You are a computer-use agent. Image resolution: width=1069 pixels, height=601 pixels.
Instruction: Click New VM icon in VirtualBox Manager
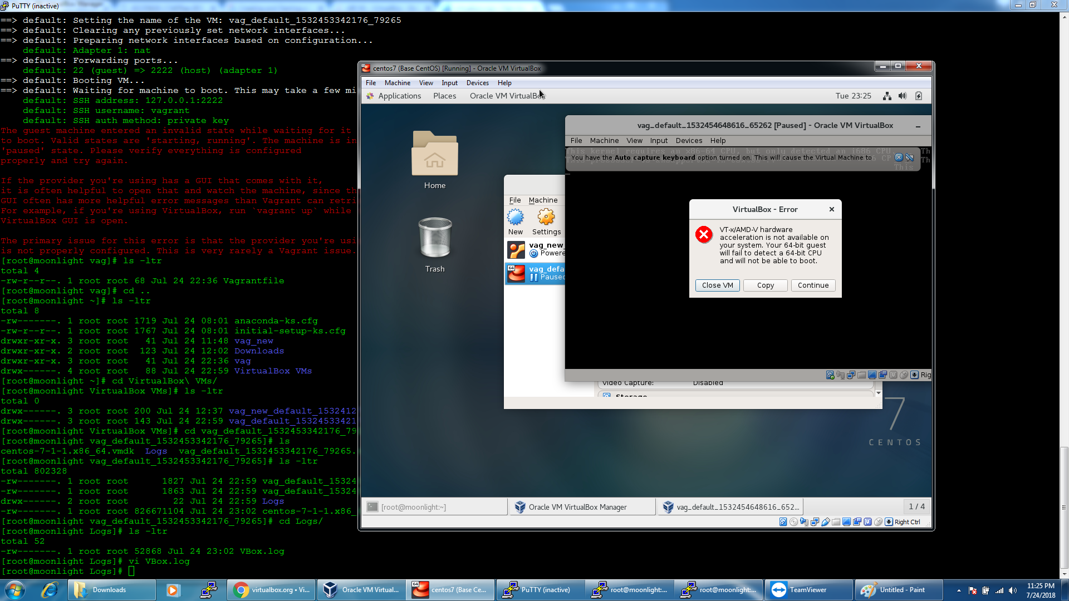tap(516, 222)
